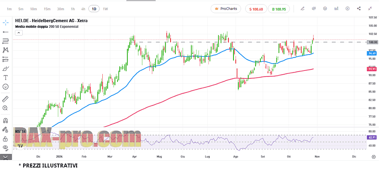Click the red 91.91 moving average value
This screenshot has height=169, width=379.
(x=372, y=69)
